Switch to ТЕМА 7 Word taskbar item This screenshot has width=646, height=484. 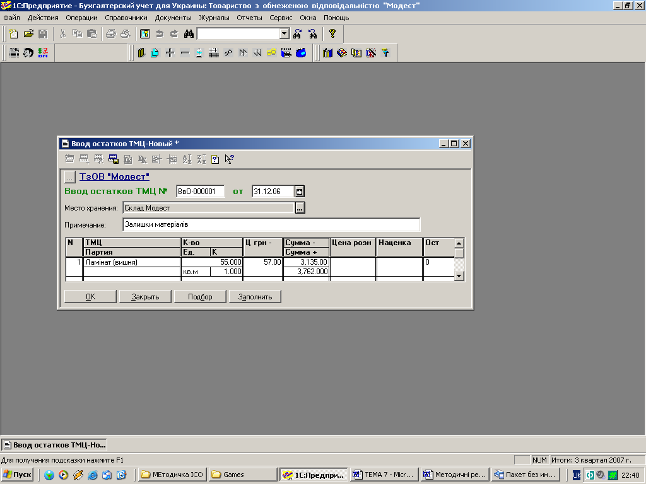(384, 475)
